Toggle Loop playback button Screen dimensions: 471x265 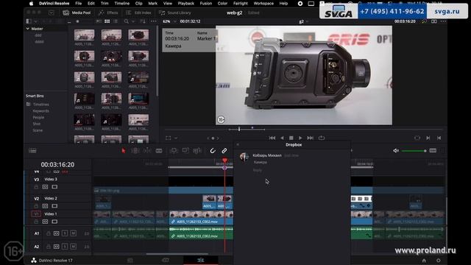322,138
